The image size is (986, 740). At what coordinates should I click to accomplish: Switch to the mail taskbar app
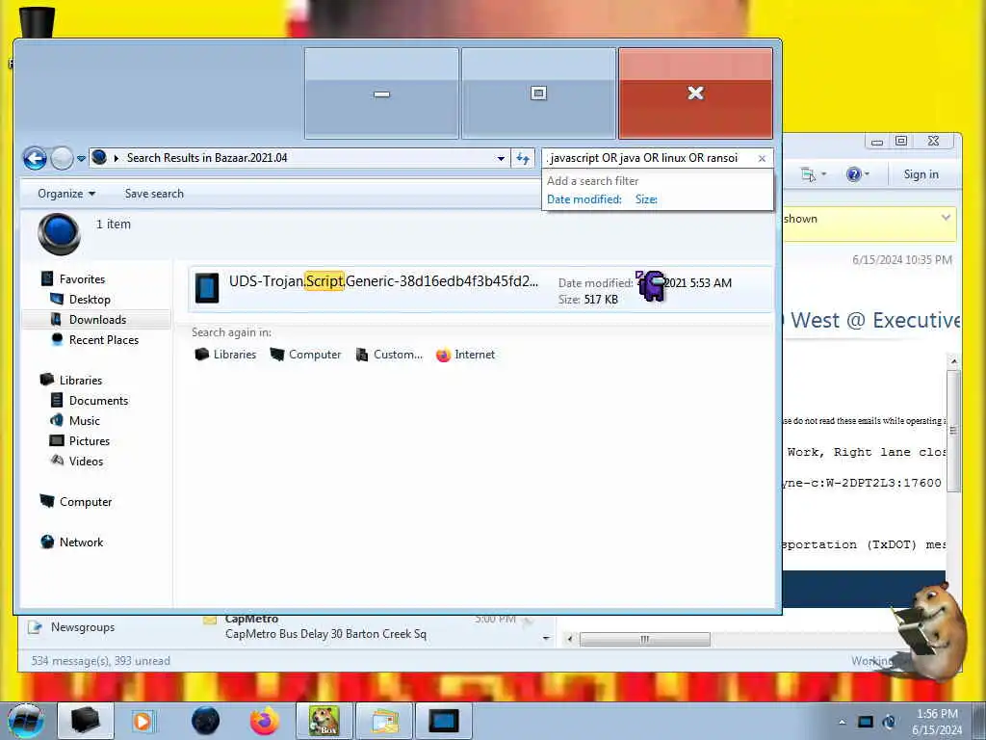tap(384, 721)
